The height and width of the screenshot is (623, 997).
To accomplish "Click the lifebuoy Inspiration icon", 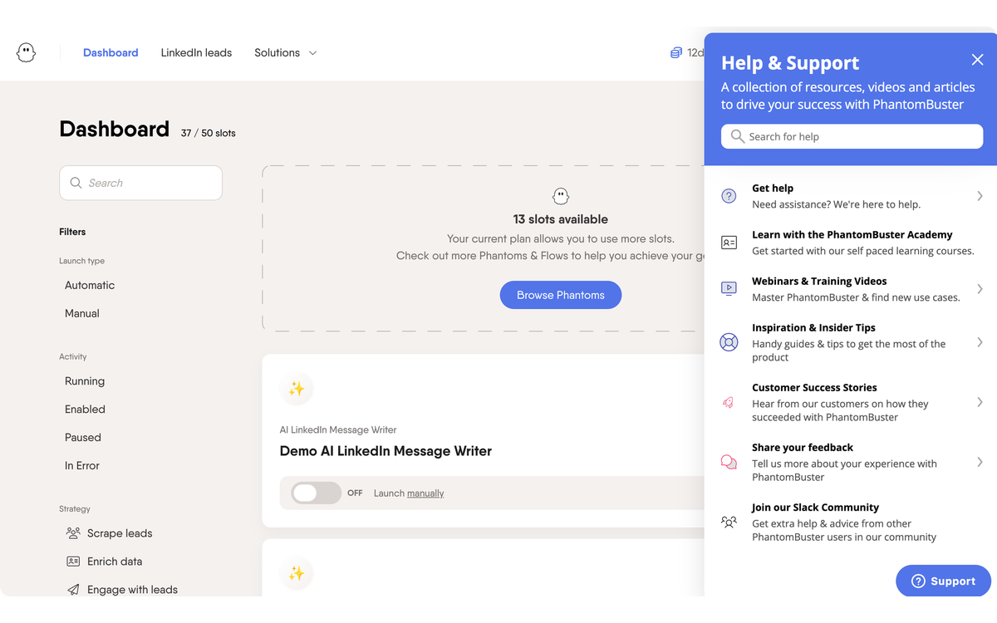I will pyautogui.click(x=729, y=342).
